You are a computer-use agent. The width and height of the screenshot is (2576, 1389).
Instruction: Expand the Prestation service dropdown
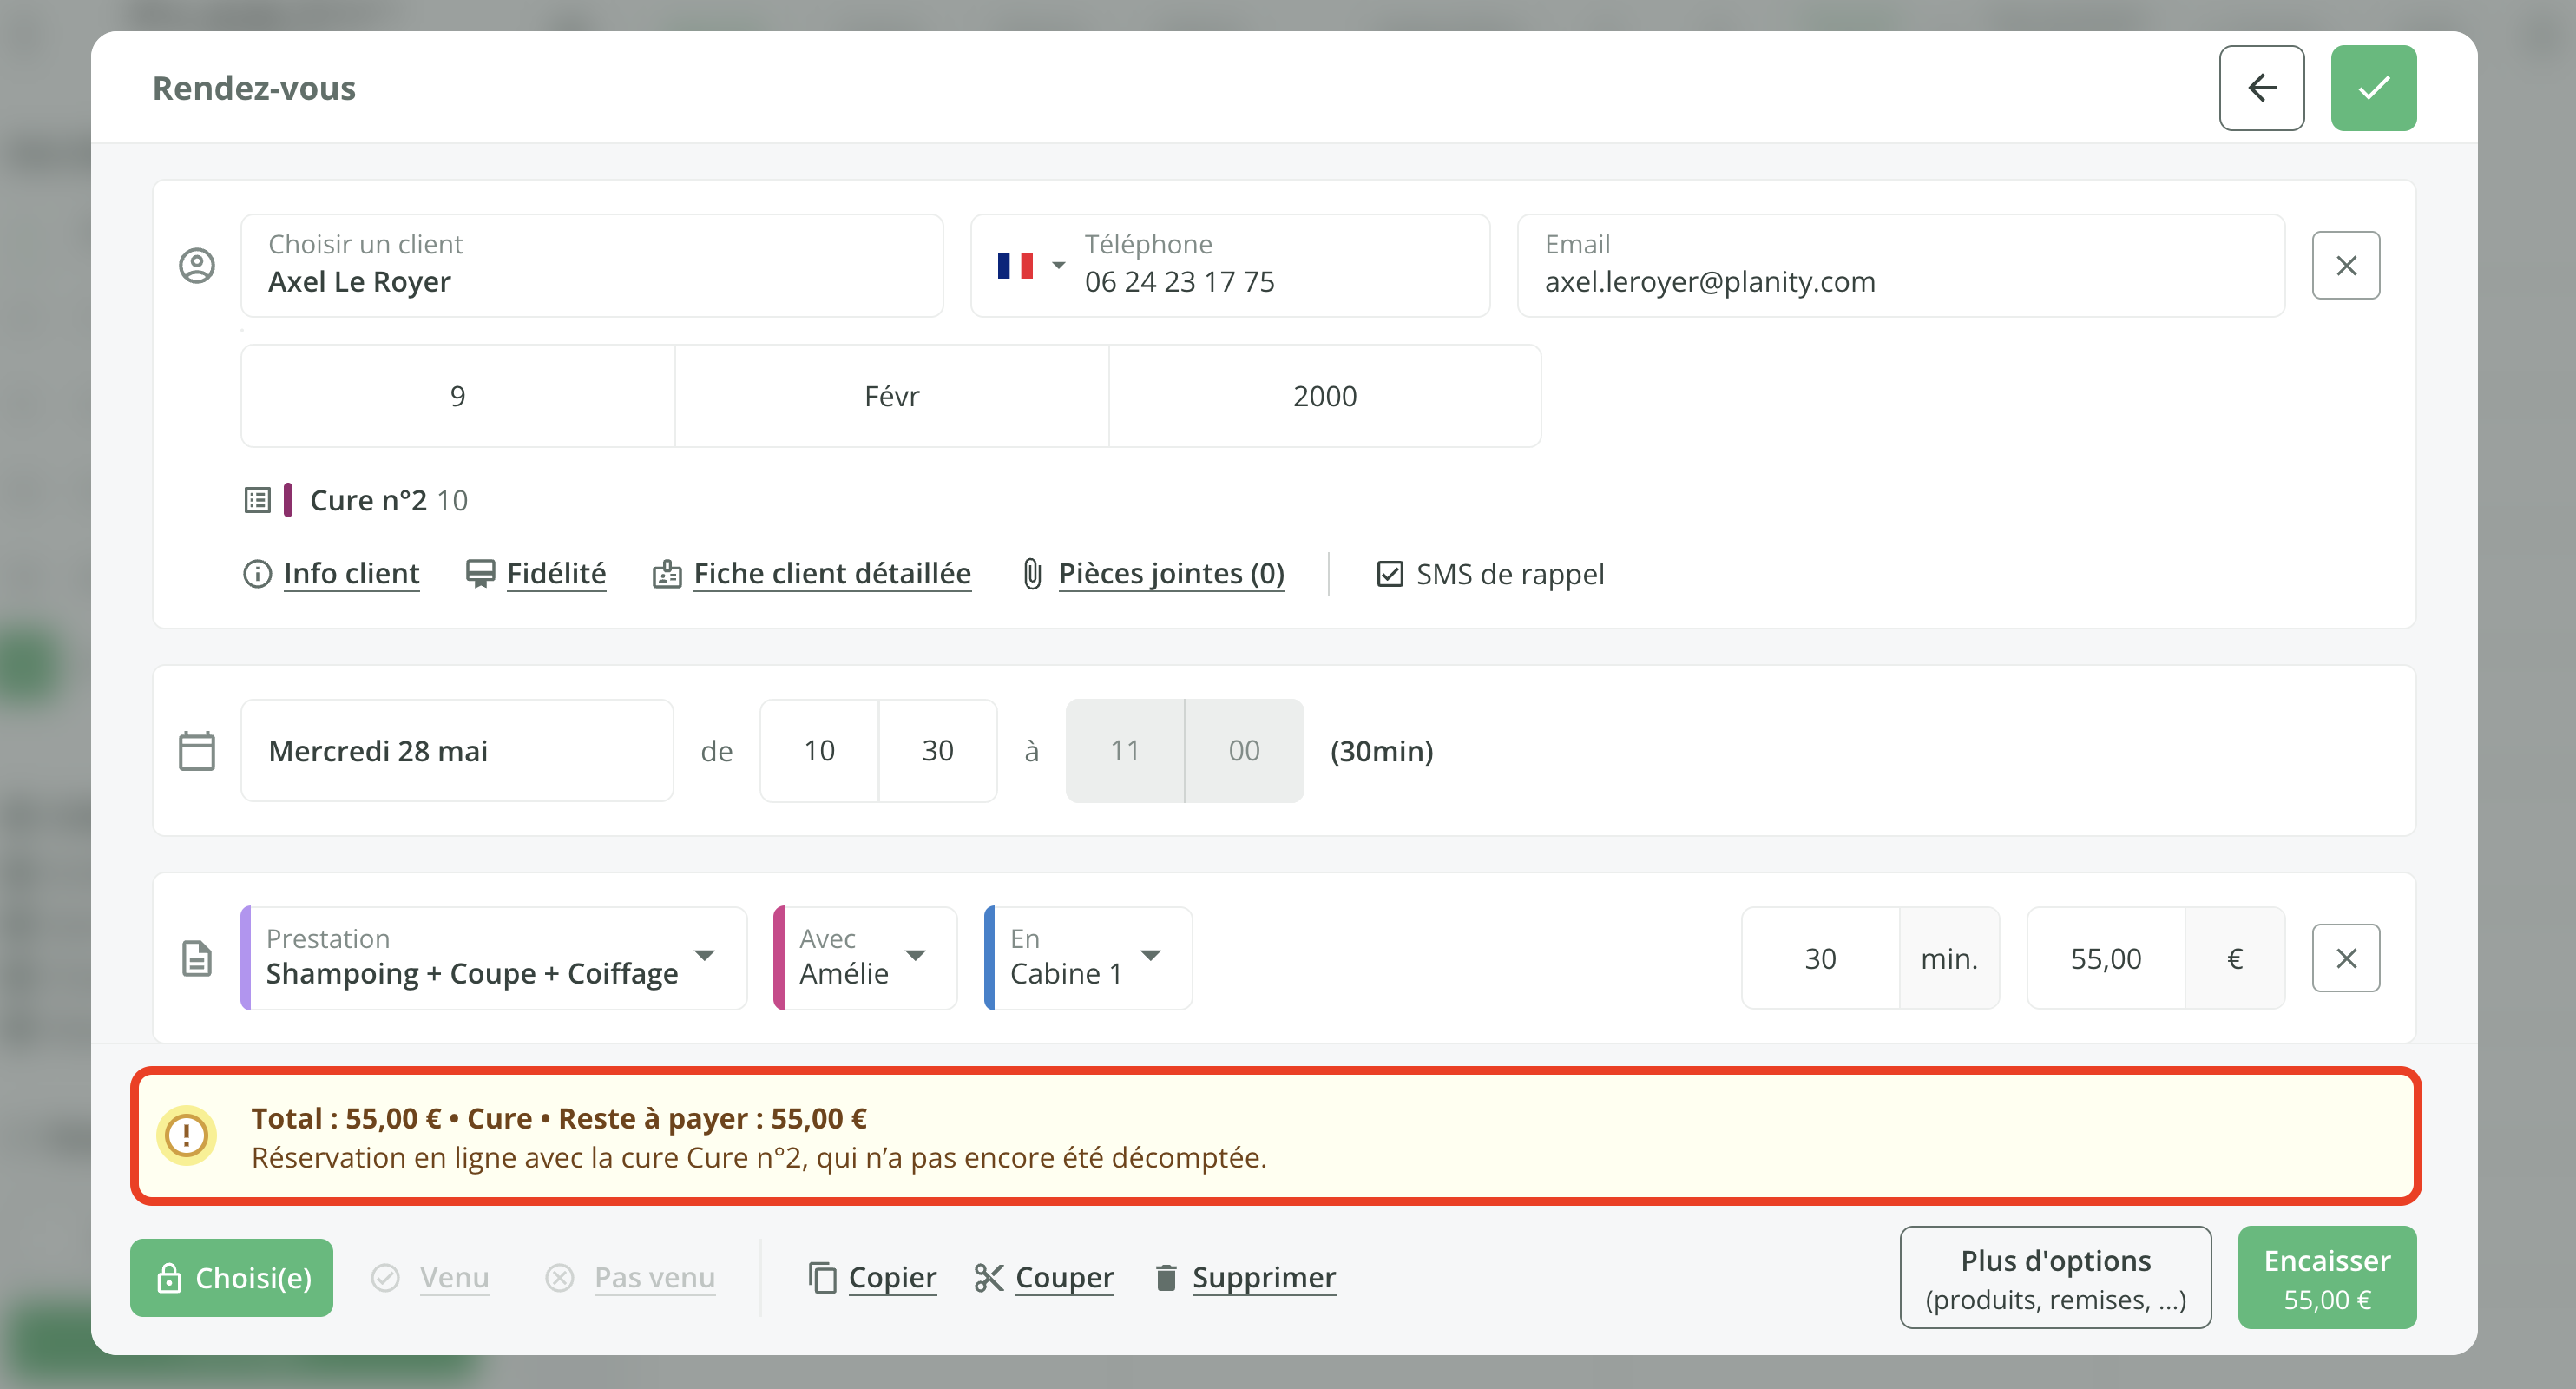pyautogui.click(x=705, y=956)
